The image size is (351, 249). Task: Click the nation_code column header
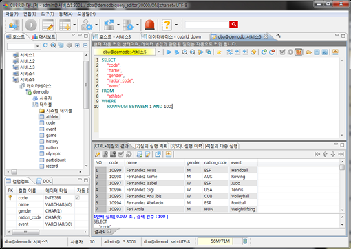[x=215, y=162]
